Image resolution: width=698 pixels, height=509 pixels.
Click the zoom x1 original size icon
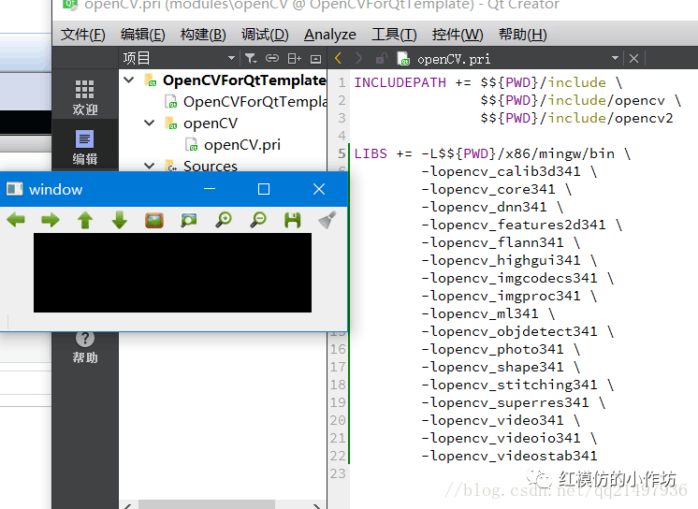pos(154,220)
